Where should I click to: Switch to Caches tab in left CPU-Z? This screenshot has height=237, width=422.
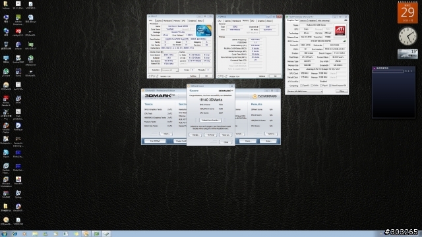pos(158,20)
